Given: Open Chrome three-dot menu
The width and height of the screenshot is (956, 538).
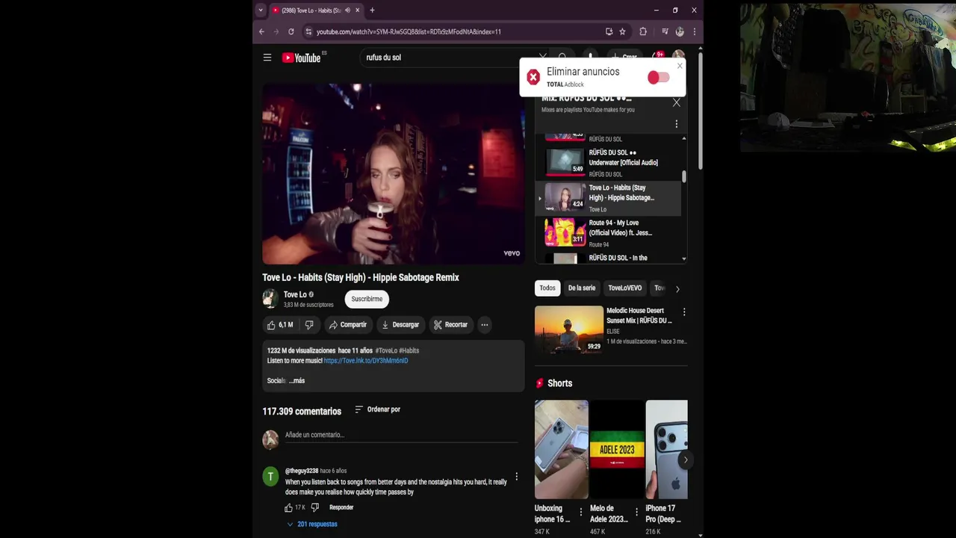Looking at the screenshot, I should pos(694,31).
